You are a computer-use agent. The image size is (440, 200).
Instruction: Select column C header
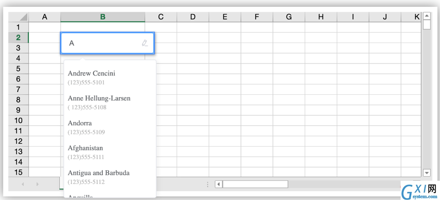[x=161, y=17]
